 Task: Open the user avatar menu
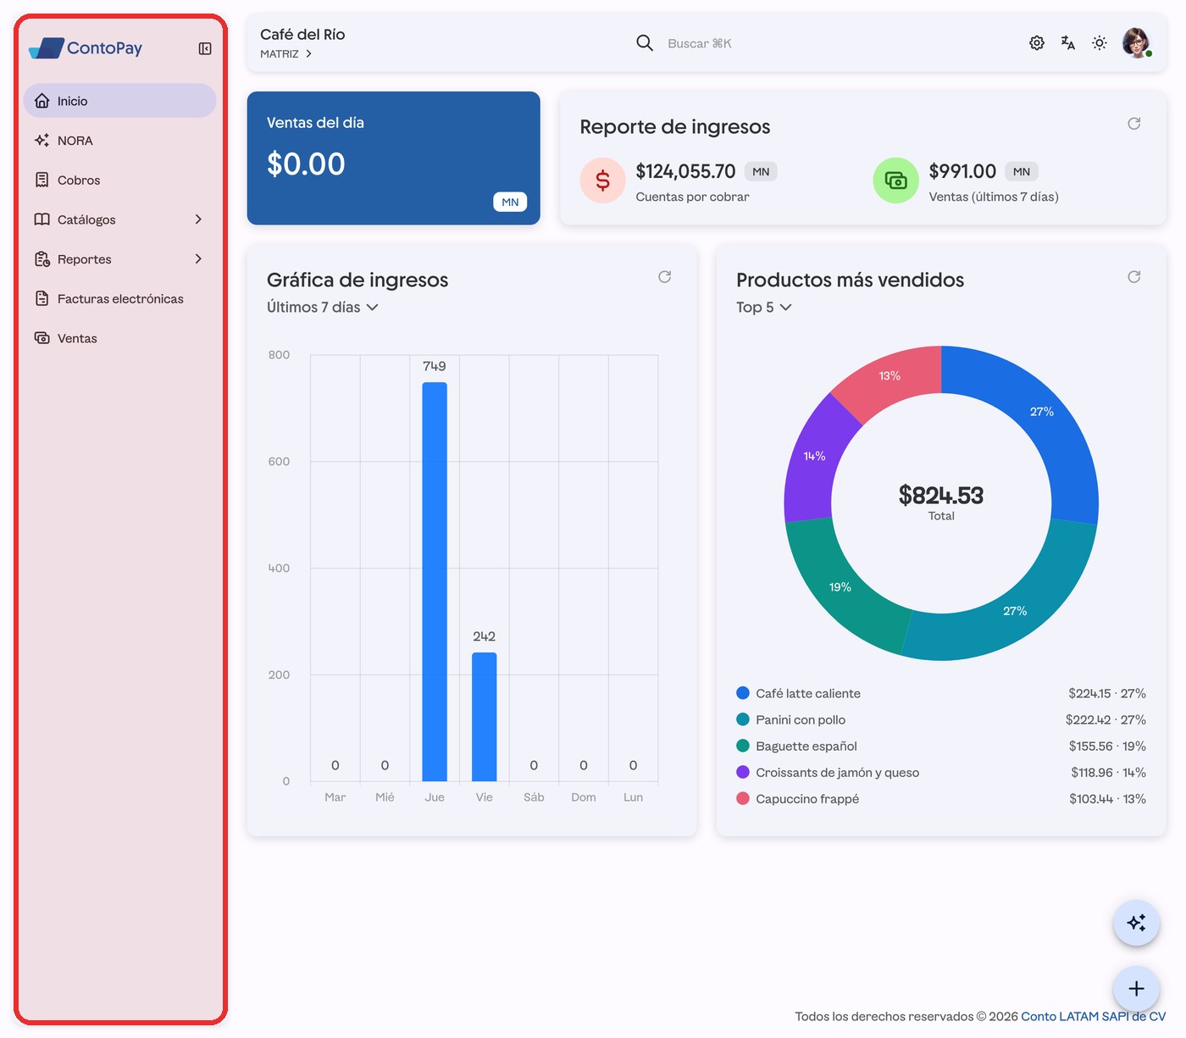click(1136, 42)
